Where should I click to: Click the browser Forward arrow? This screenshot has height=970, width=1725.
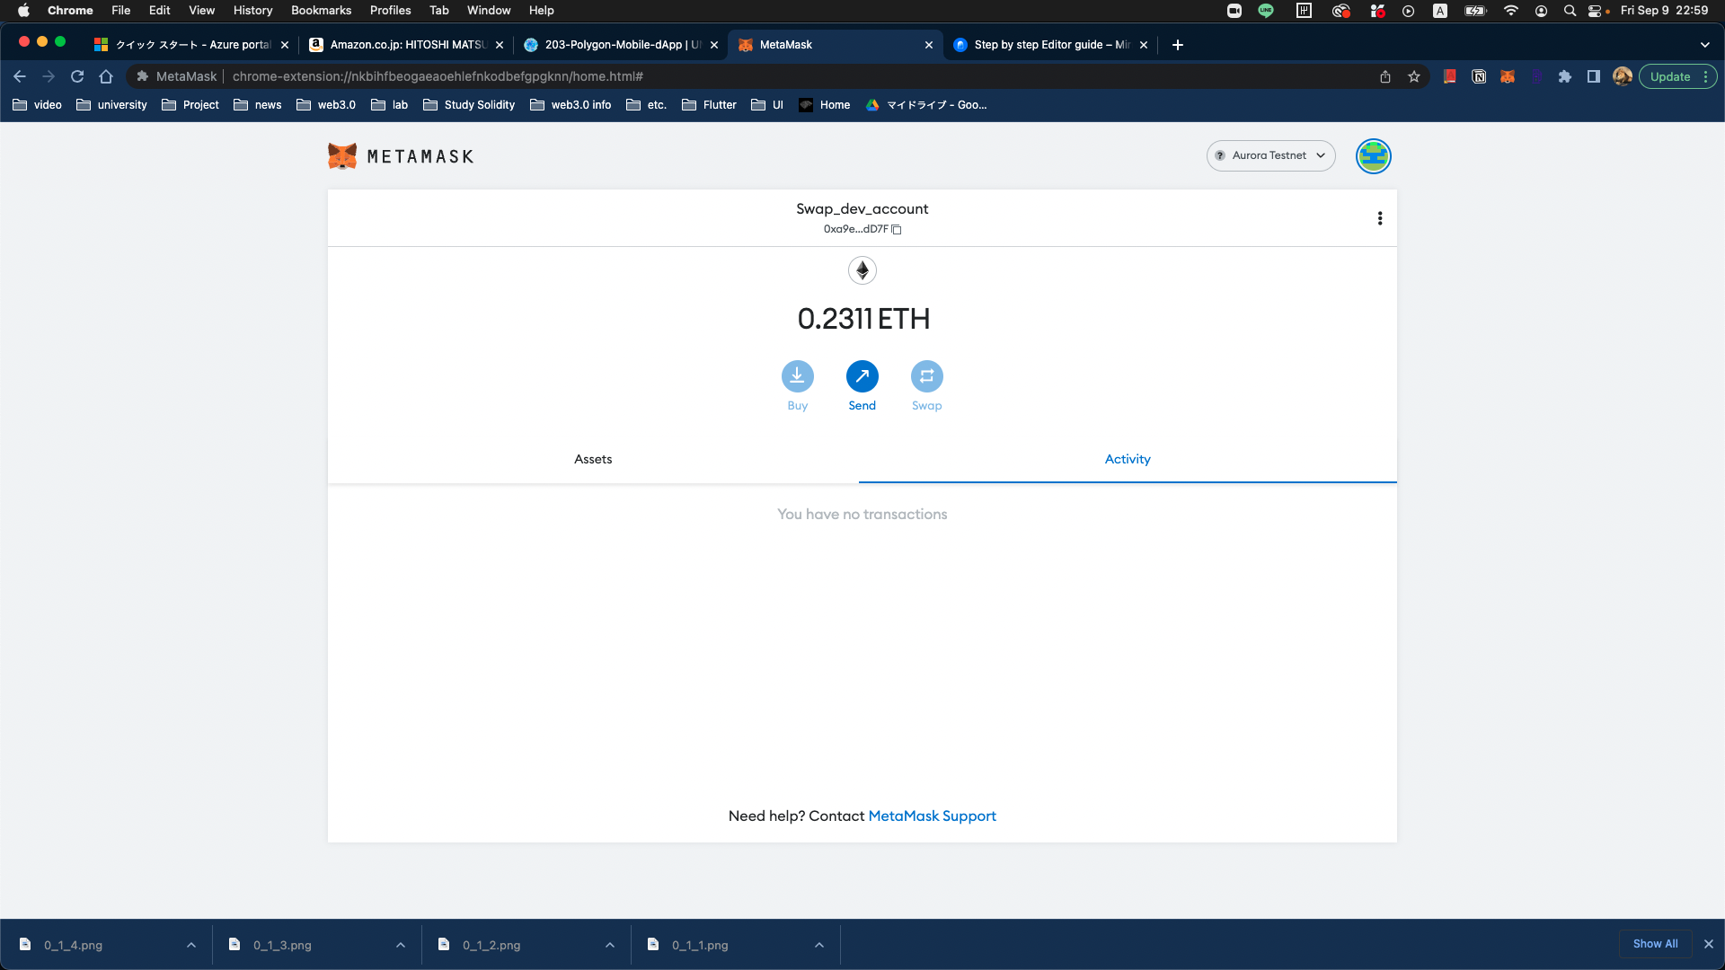coord(49,76)
